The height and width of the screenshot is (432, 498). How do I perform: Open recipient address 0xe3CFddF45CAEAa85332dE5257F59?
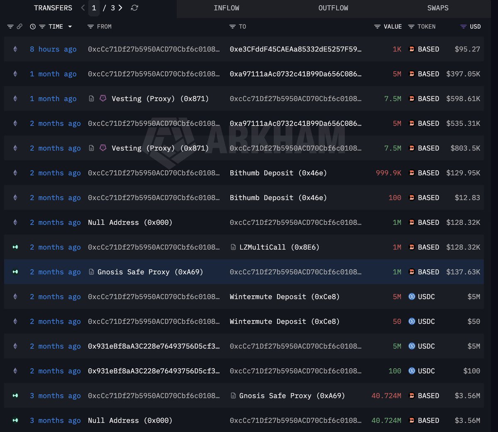(295, 49)
